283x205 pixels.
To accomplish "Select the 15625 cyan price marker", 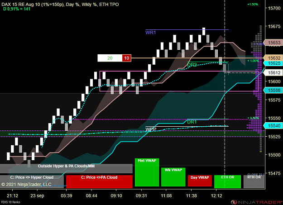I will 273,63.
